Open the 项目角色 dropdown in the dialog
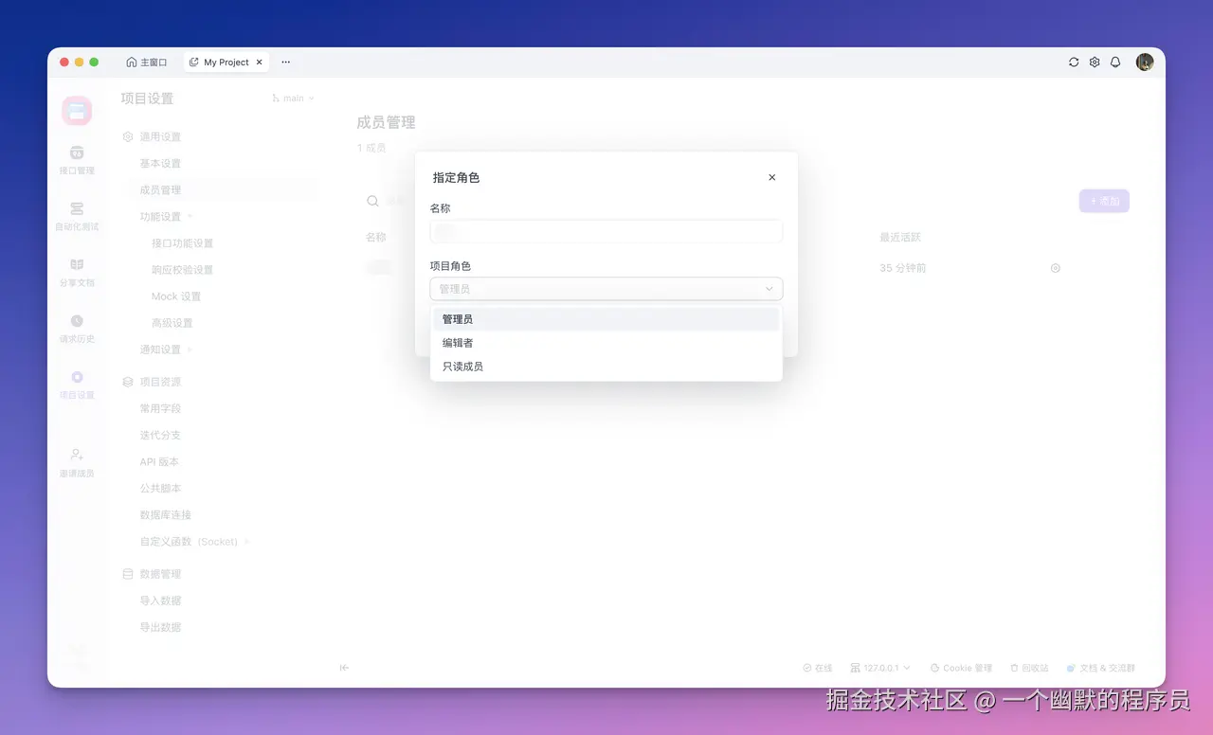 [x=606, y=288]
